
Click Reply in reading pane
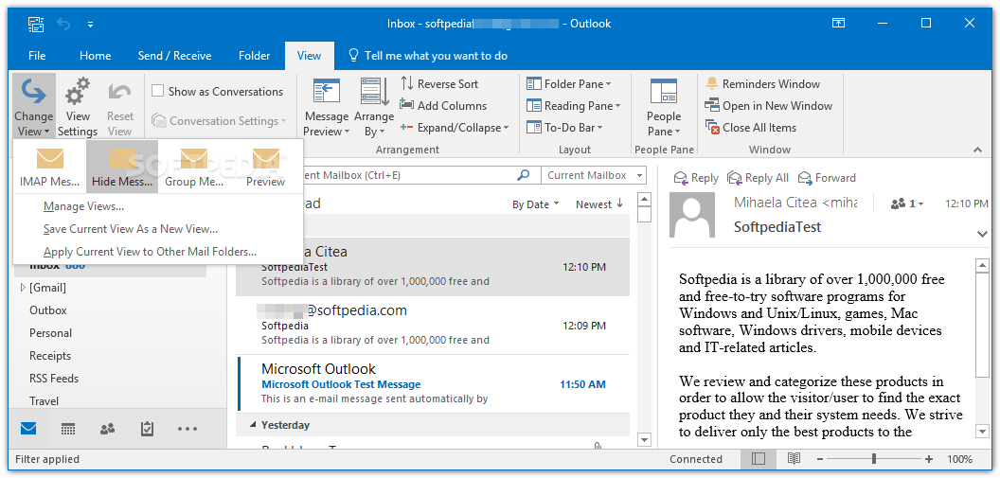click(696, 178)
